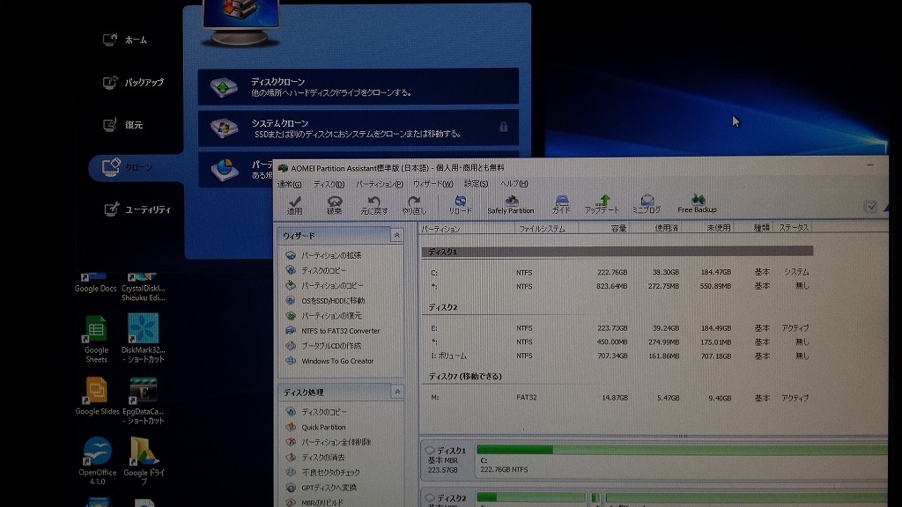Click GPTディスクへ変換 operation

pyautogui.click(x=322, y=488)
